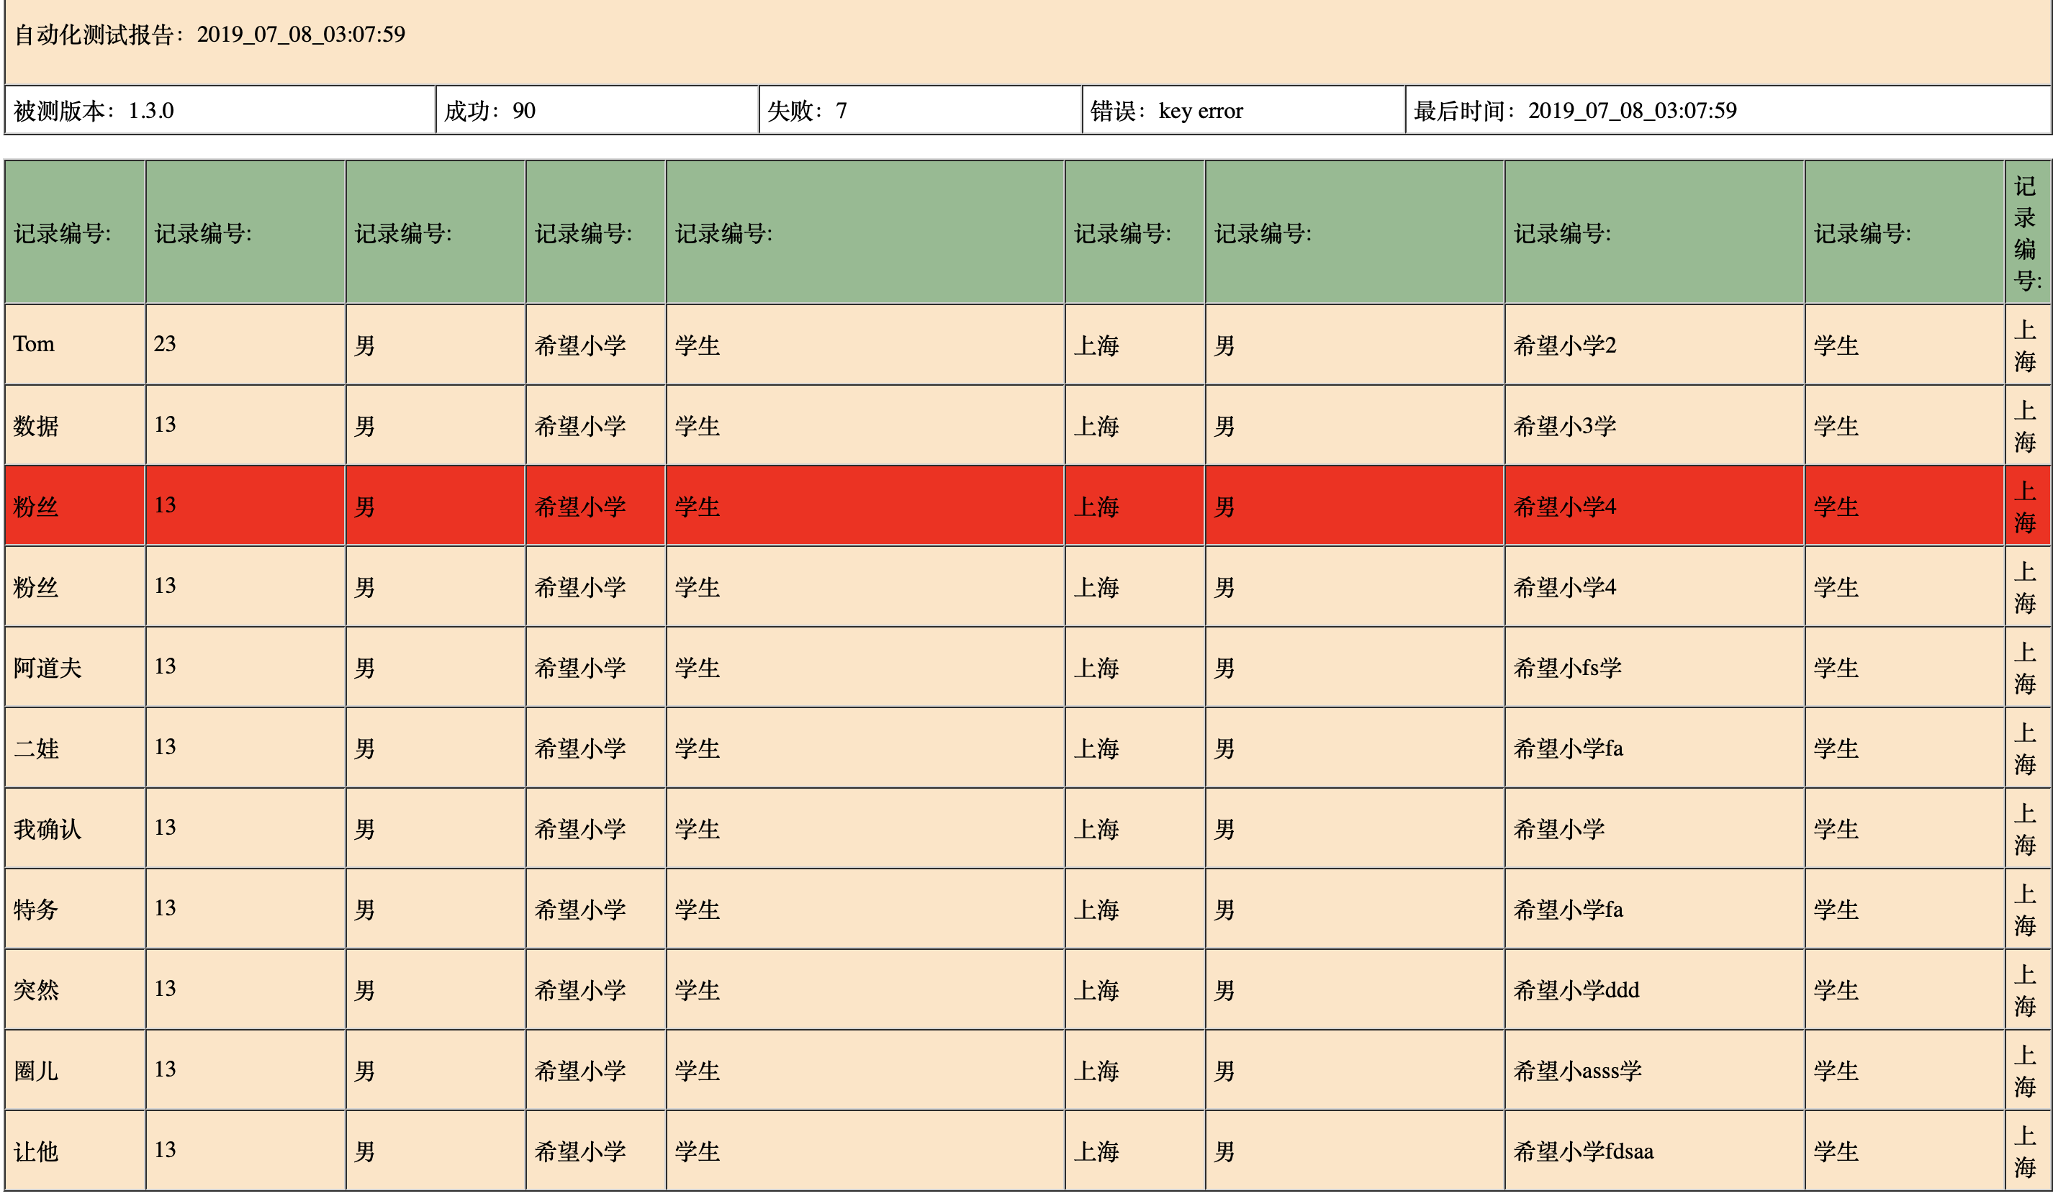Click 粉丝 in the red highlighted row
The image size is (2053, 1196).
36,507
